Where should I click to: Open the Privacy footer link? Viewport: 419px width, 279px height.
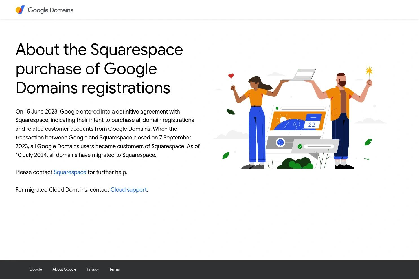point(93,269)
